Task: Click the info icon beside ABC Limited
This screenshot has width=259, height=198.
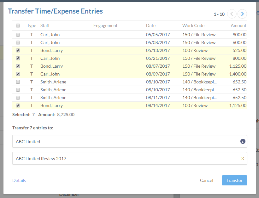Action: (x=243, y=142)
